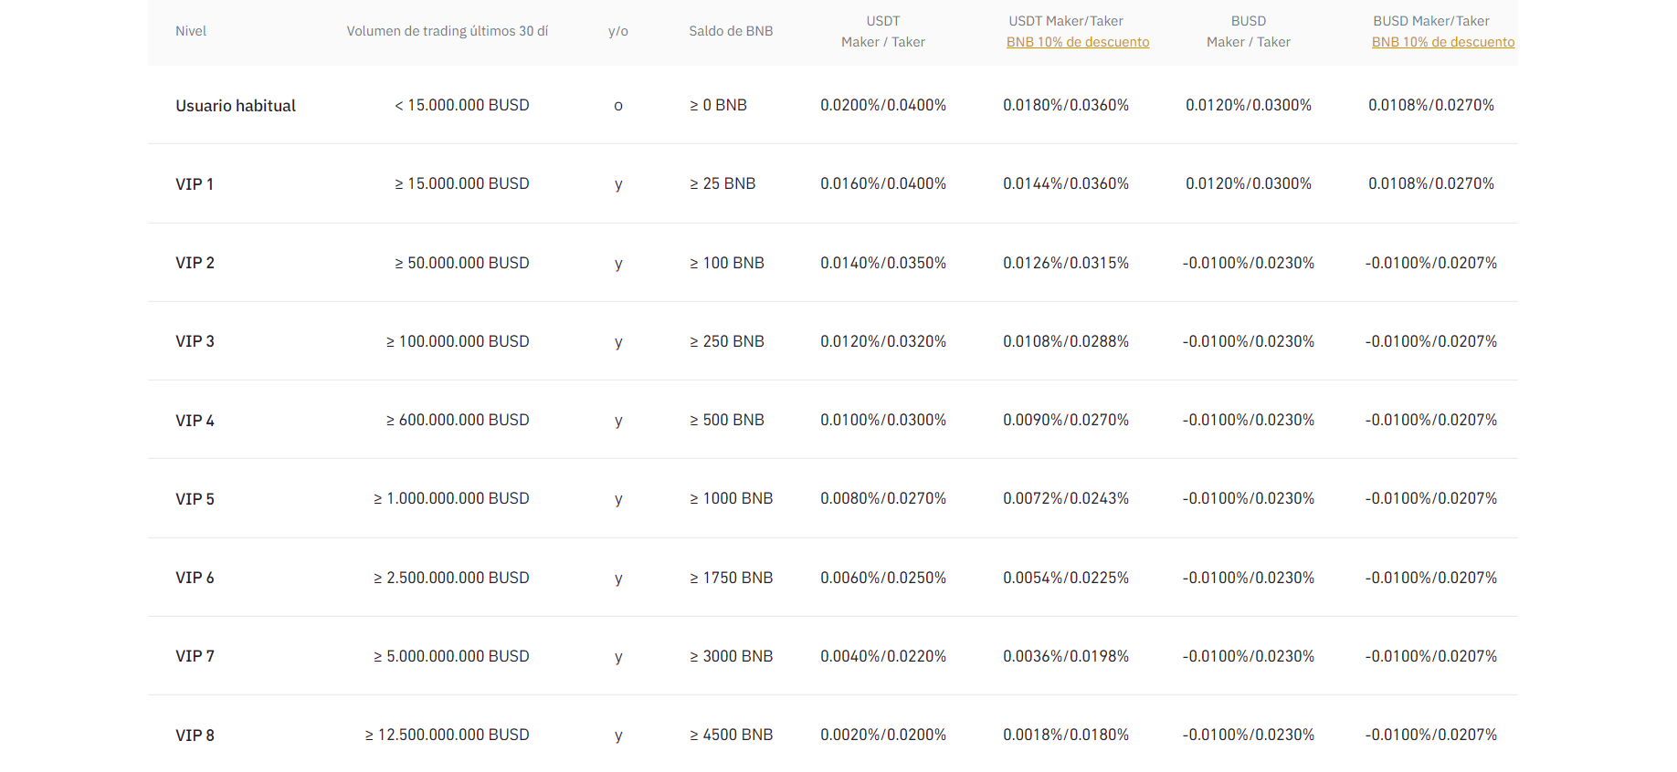Click the USDT Maker / Taker header
This screenshot has width=1677, height=772.
click(883, 31)
